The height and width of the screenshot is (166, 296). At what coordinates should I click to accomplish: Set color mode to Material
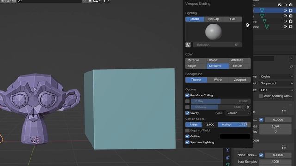point(196,60)
